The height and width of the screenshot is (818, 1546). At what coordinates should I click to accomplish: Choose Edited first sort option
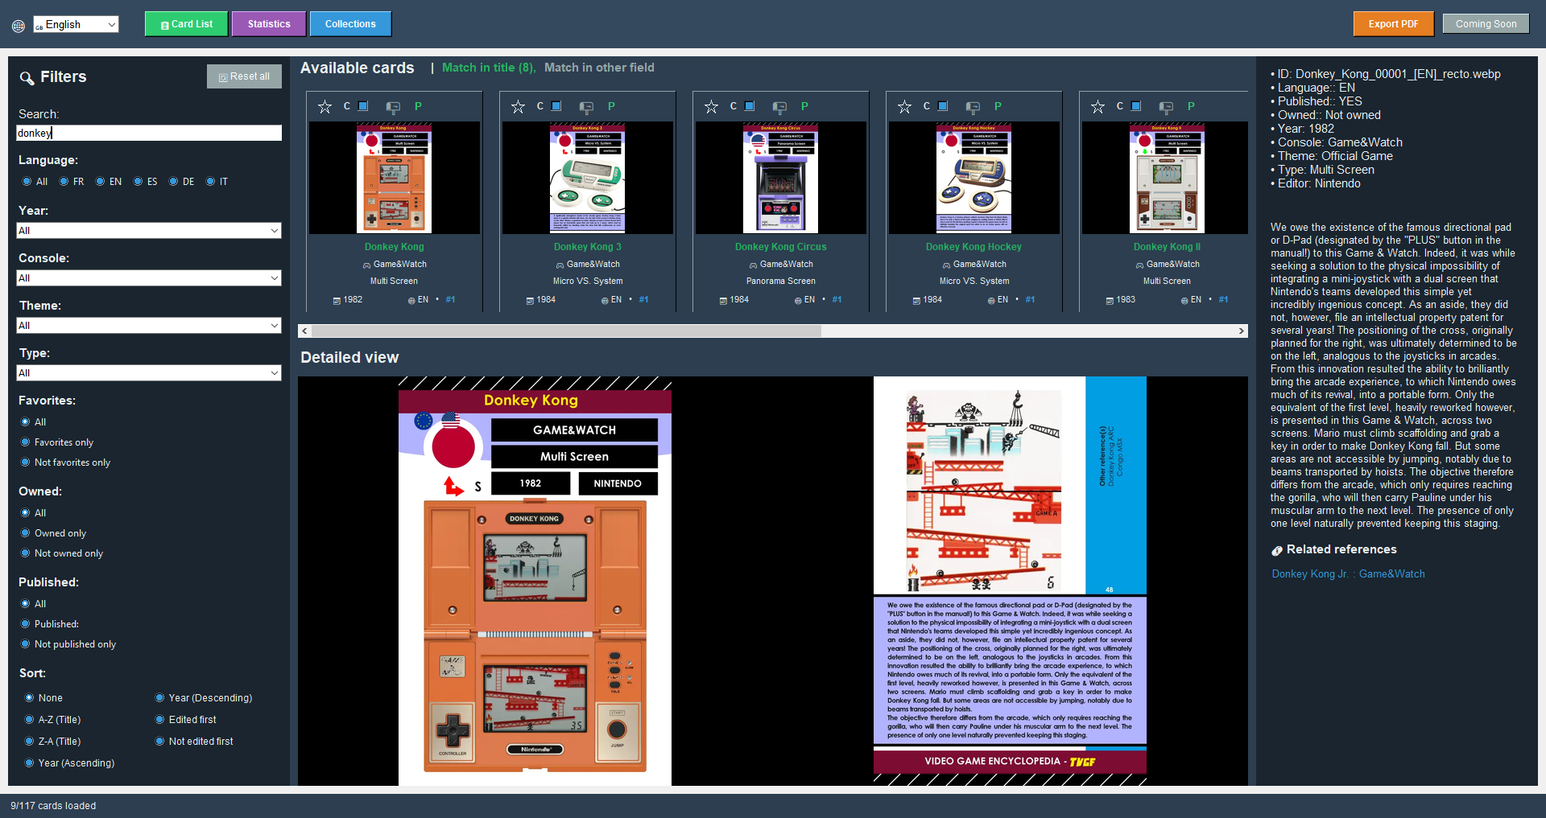point(160,720)
